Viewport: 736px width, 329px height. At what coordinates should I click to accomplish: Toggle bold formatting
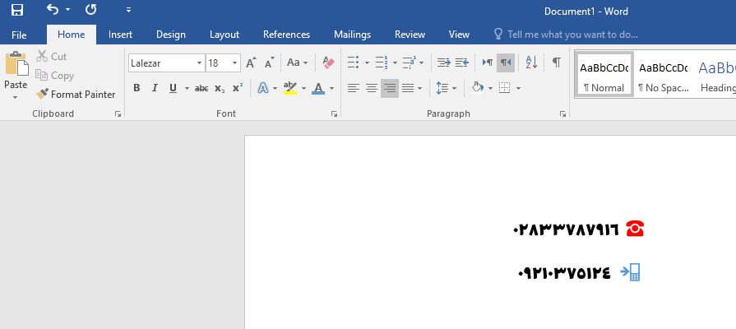(137, 88)
